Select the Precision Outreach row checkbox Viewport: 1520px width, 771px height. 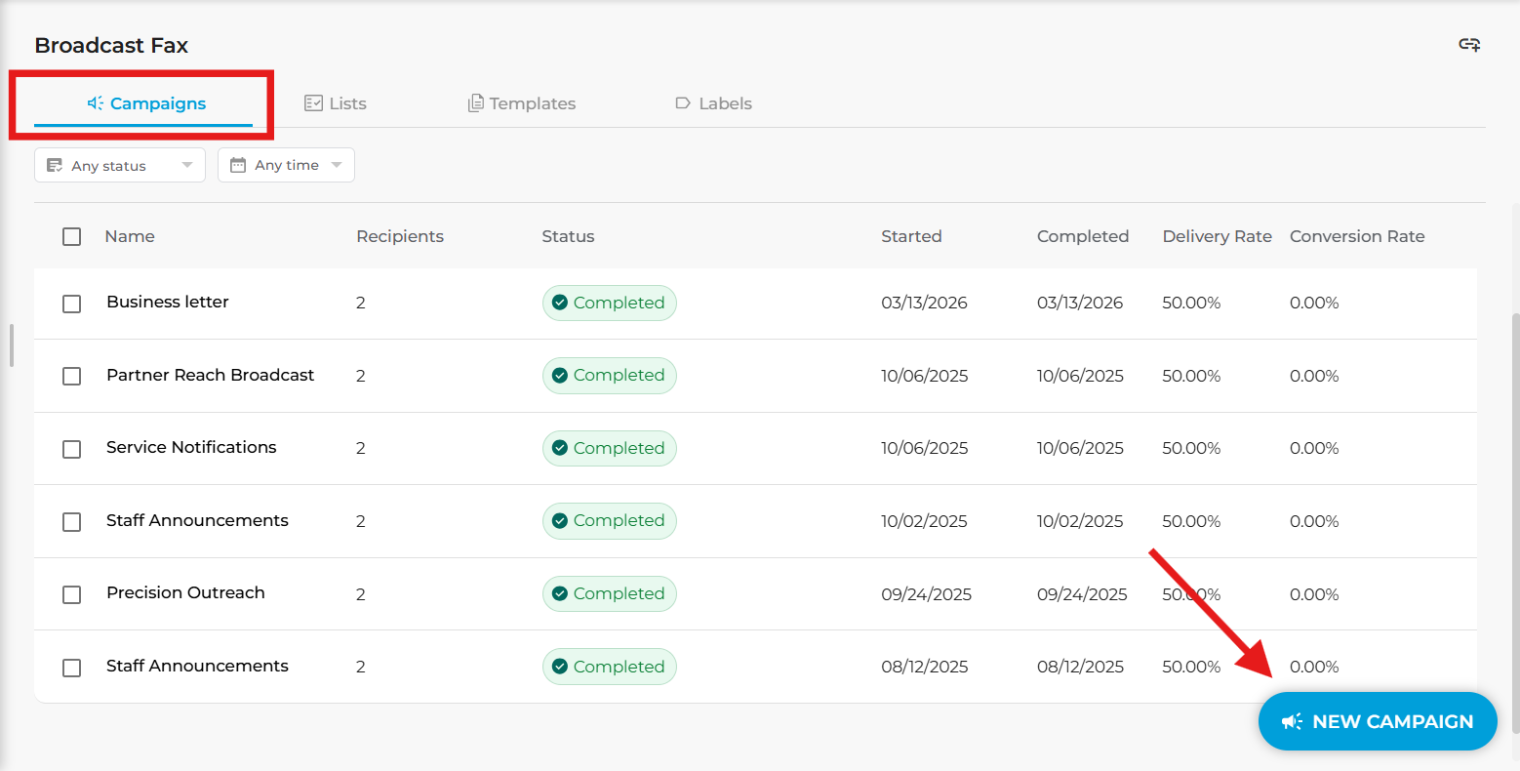pyautogui.click(x=71, y=594)
